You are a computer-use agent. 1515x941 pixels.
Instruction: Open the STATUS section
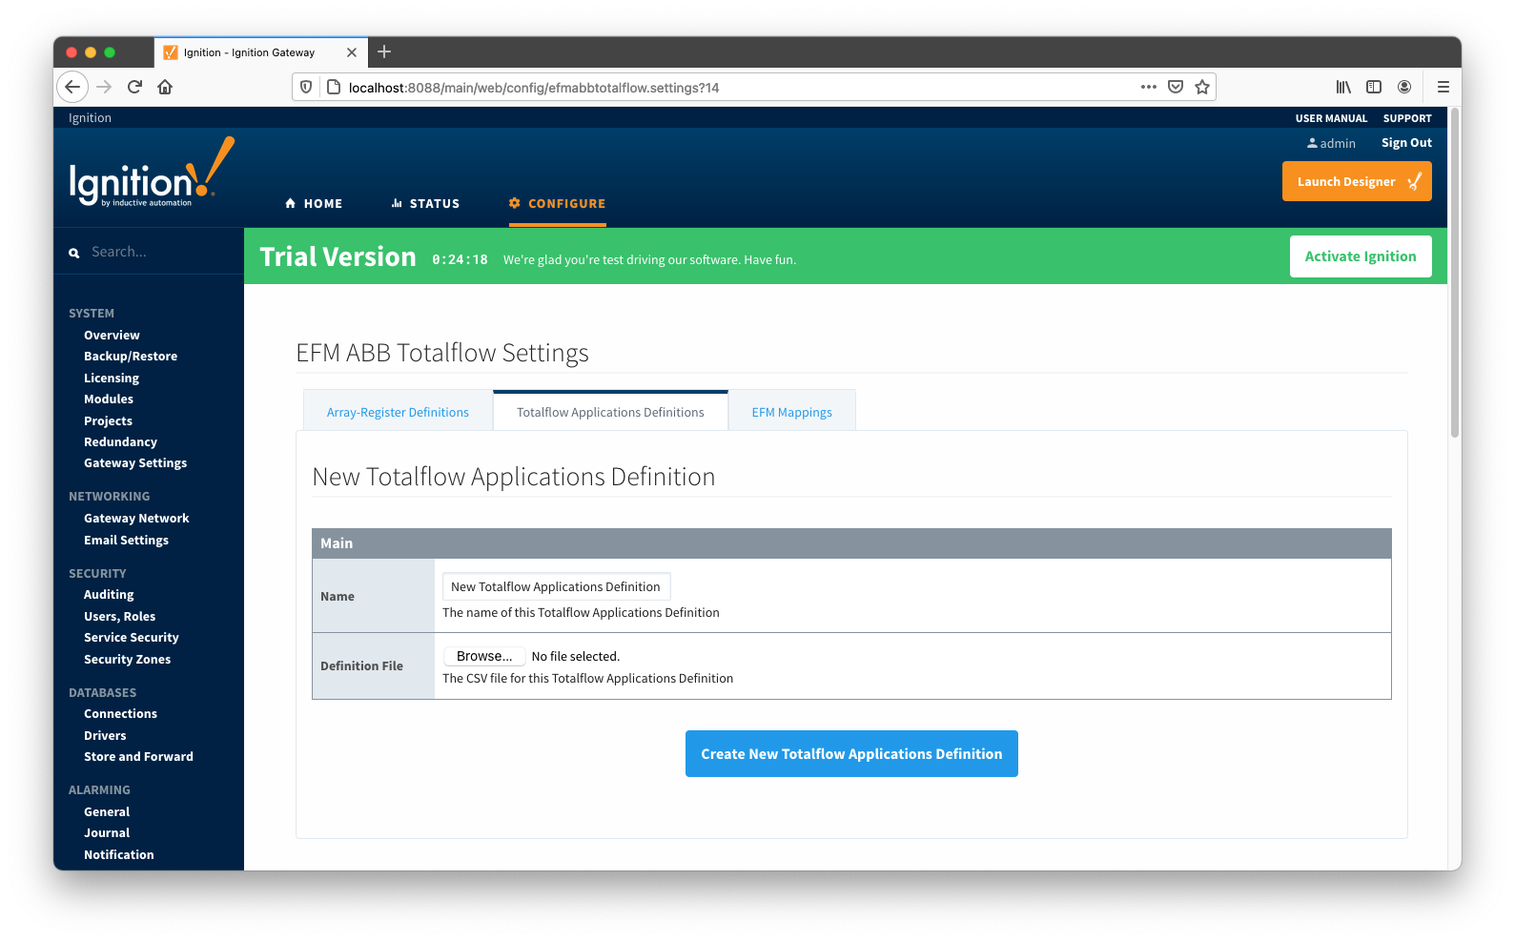425,203
